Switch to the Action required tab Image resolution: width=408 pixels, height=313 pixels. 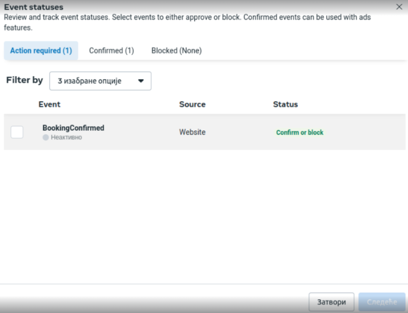click(41, 51)
